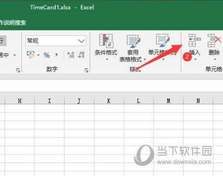Apply percent style format

coord(47,55)
